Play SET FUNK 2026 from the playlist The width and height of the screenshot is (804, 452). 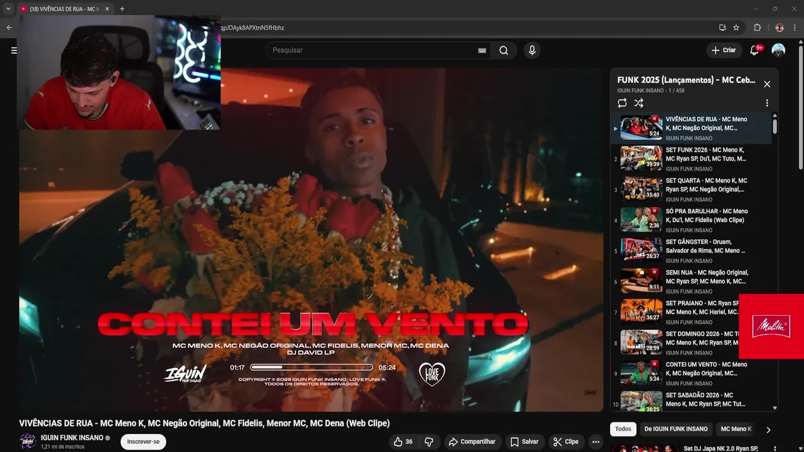click(x=691, y=159)
